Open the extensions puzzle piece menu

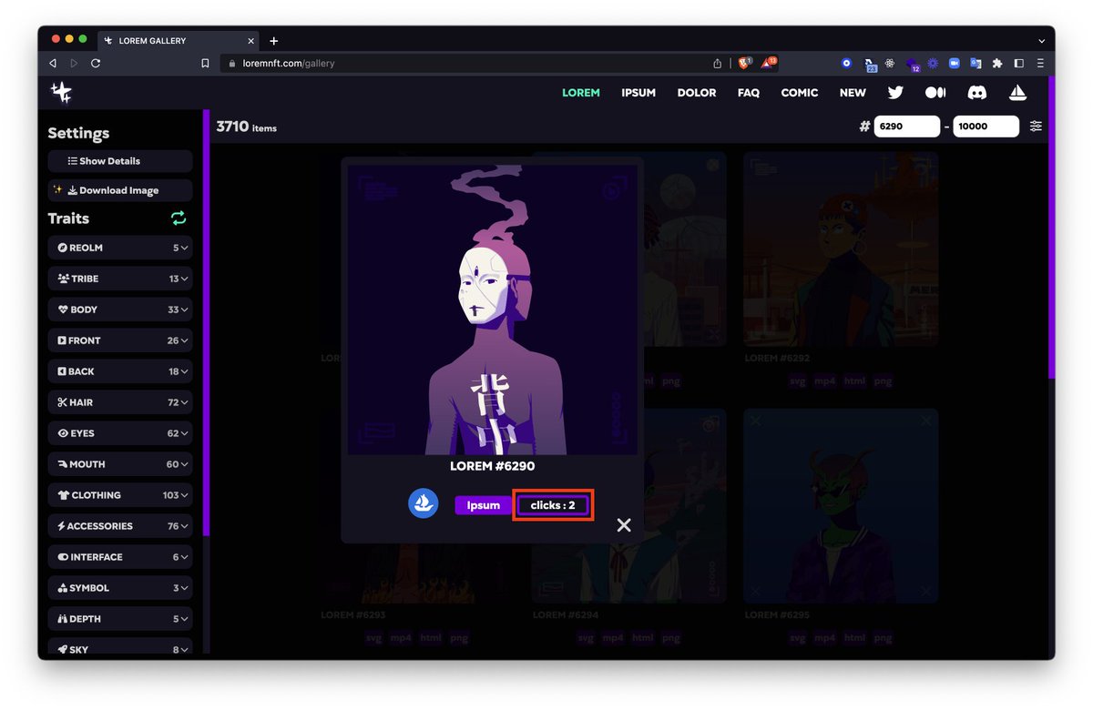coord(997,64)
